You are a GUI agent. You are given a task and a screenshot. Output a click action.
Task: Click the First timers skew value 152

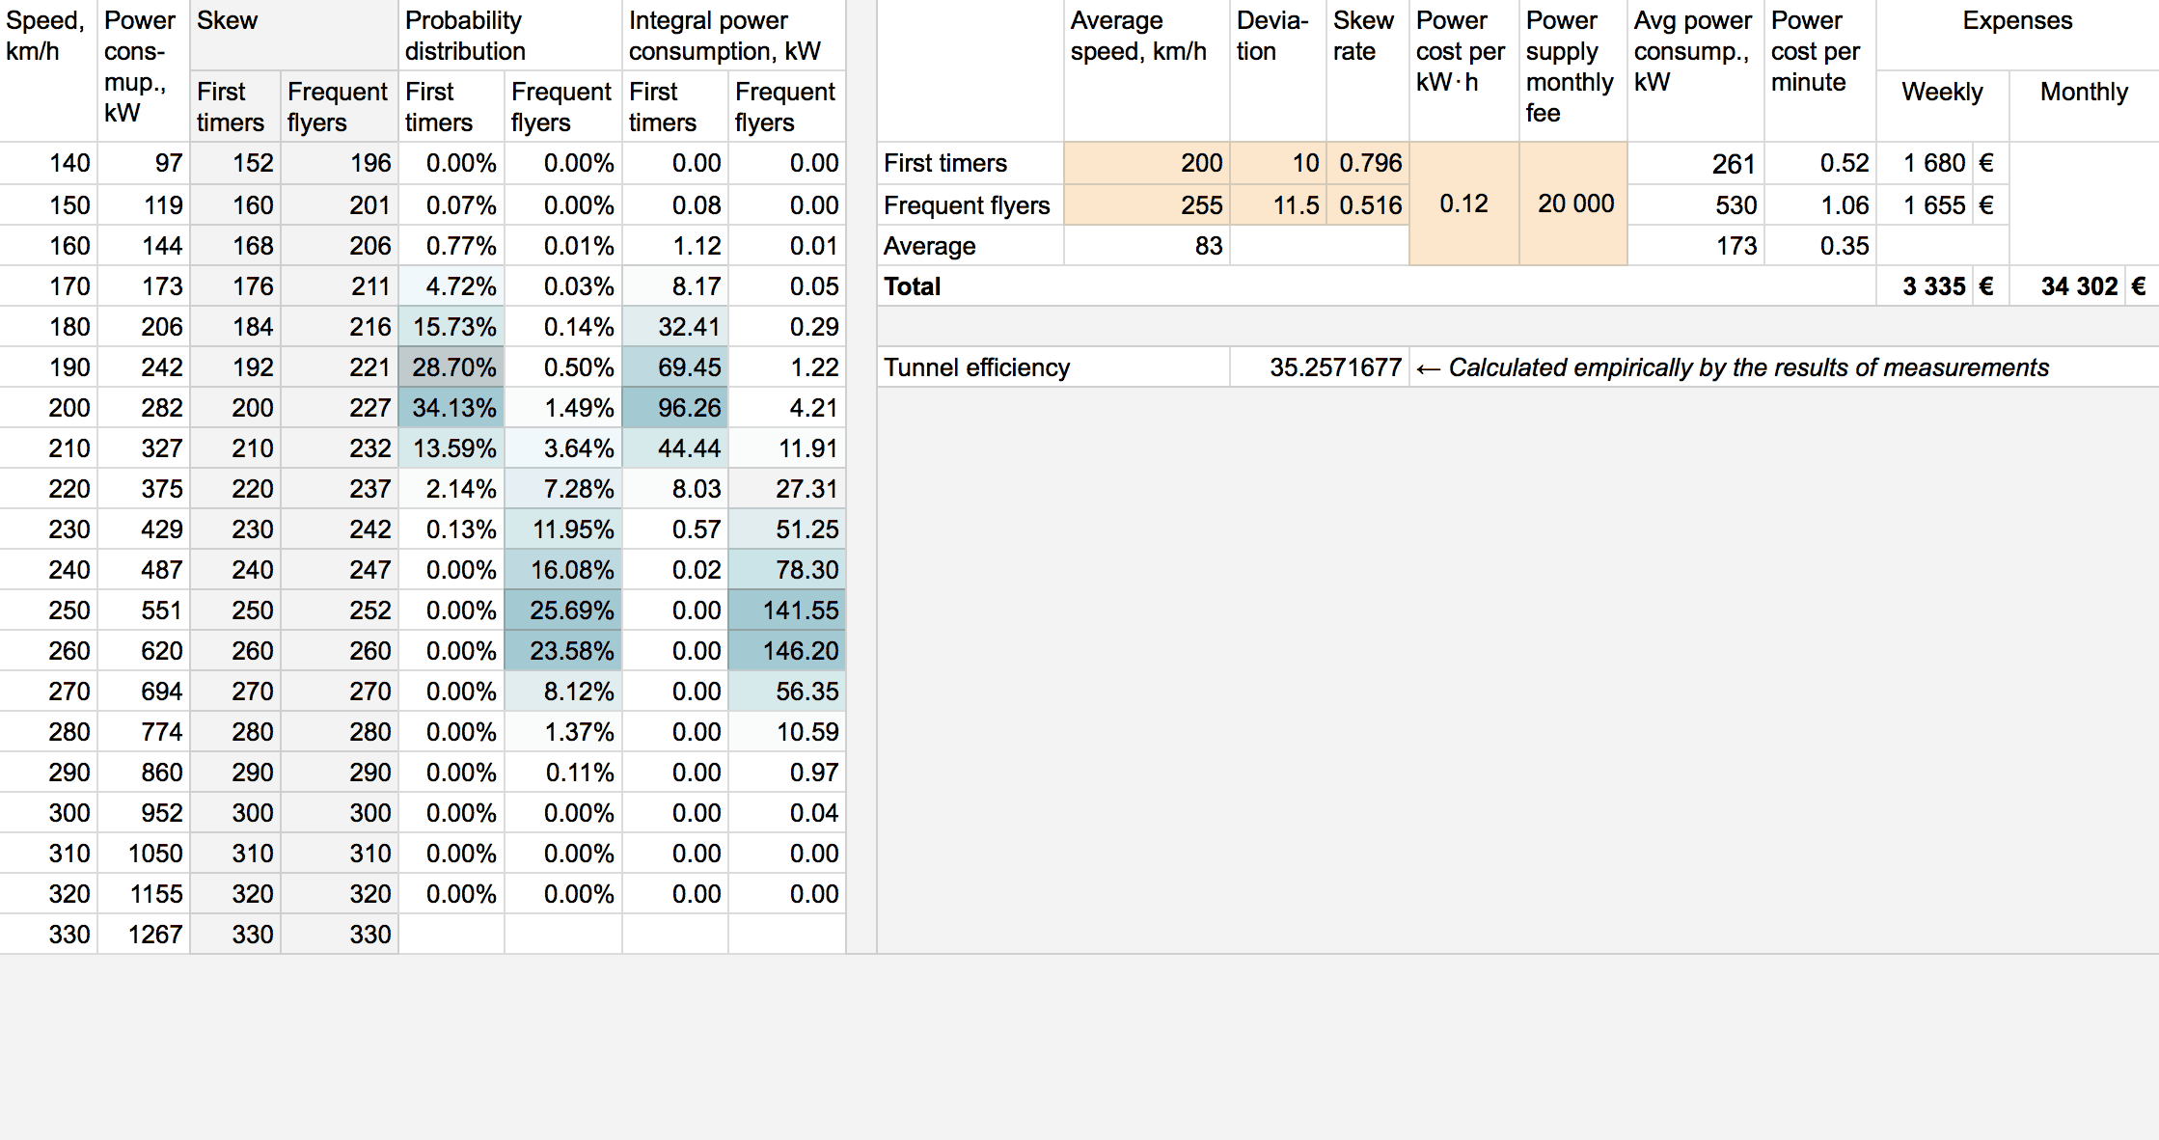click(x=235, y=163)
